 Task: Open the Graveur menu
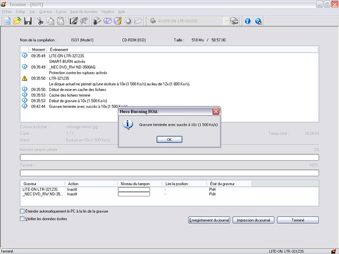(x=46, y=11)
